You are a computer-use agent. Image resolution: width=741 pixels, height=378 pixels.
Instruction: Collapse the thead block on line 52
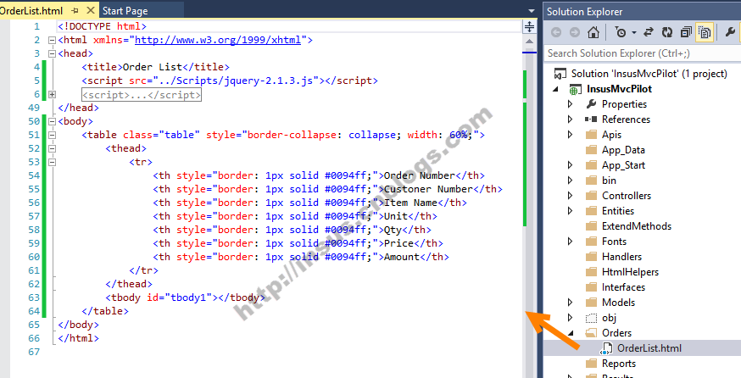[52, 148]
